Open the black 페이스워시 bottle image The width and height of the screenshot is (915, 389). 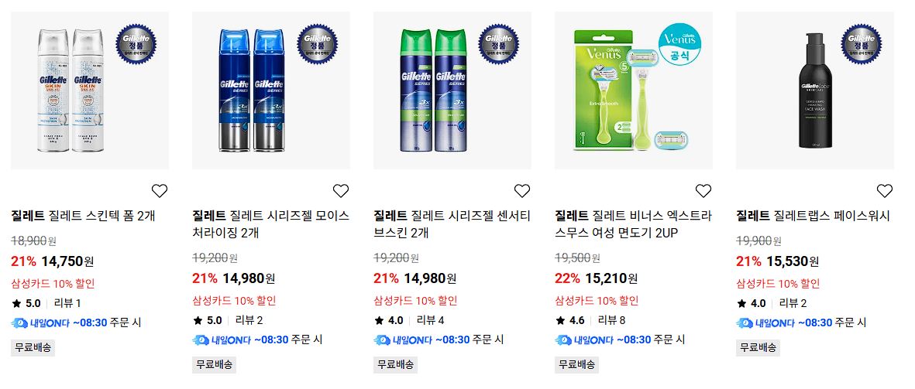click(x=815, y=90)
